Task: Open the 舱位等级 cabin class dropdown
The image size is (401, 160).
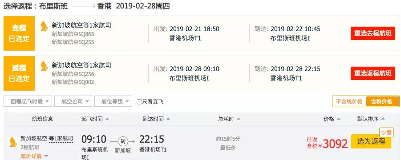Action: point(113,101)
